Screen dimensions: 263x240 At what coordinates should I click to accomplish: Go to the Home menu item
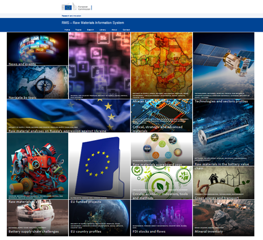click(67, 30)
